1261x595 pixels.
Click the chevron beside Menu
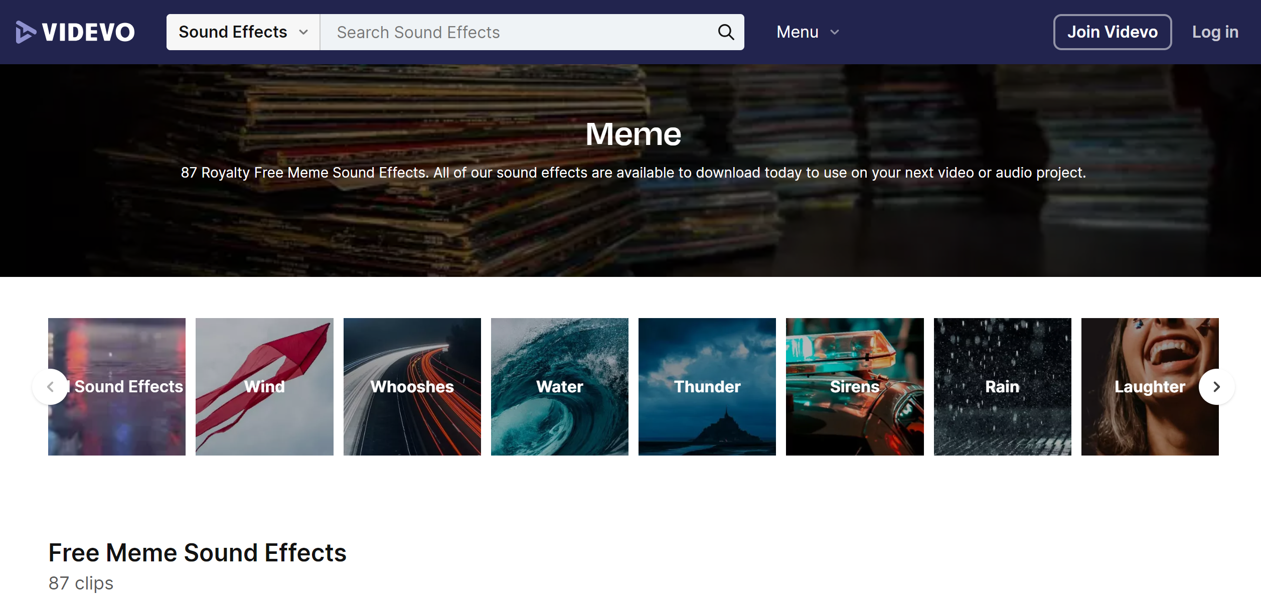click(835, 33)
